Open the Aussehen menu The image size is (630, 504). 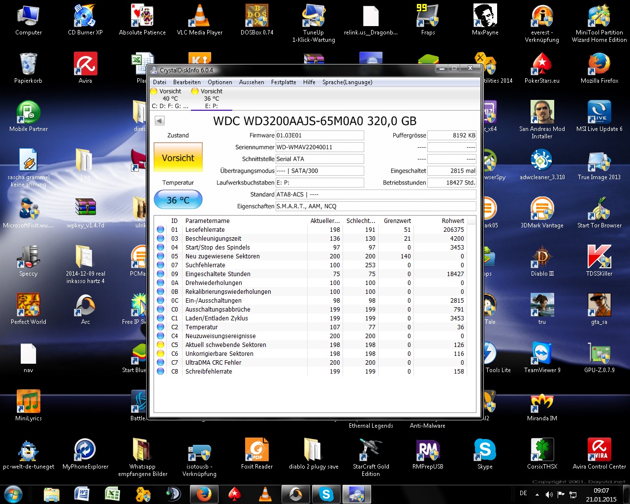click(252, 82)
